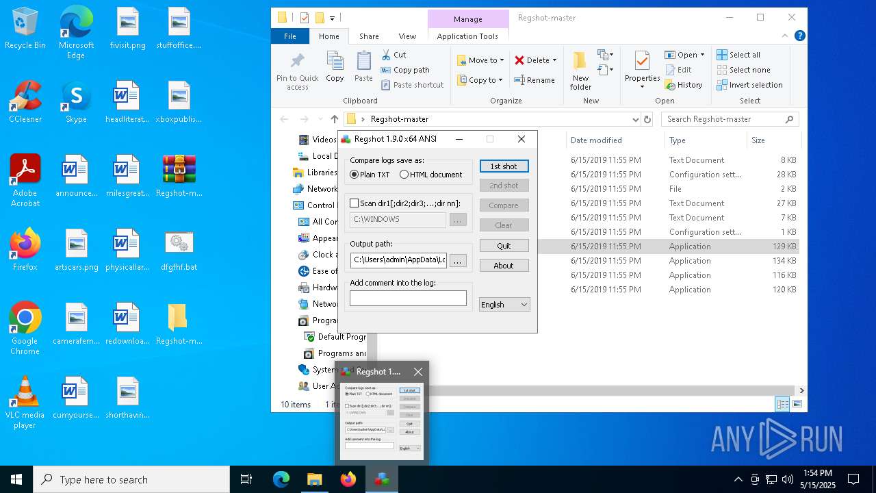Open the address bar history dropdown

click(x=636, y=119)
